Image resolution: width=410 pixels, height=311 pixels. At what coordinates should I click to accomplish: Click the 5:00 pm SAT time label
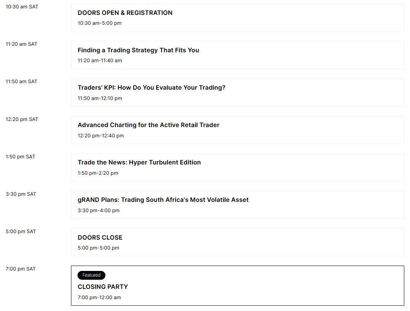coord(21,231)
